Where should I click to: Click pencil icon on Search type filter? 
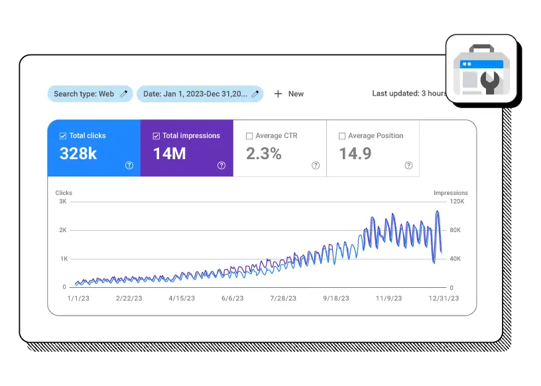tap(123, 94)
